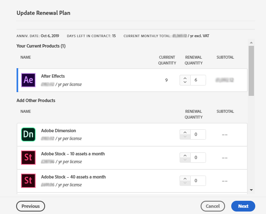This screenshot has width=266, height=214.
Task: Decrease After Effects renewal quantity
Action: 185,82
